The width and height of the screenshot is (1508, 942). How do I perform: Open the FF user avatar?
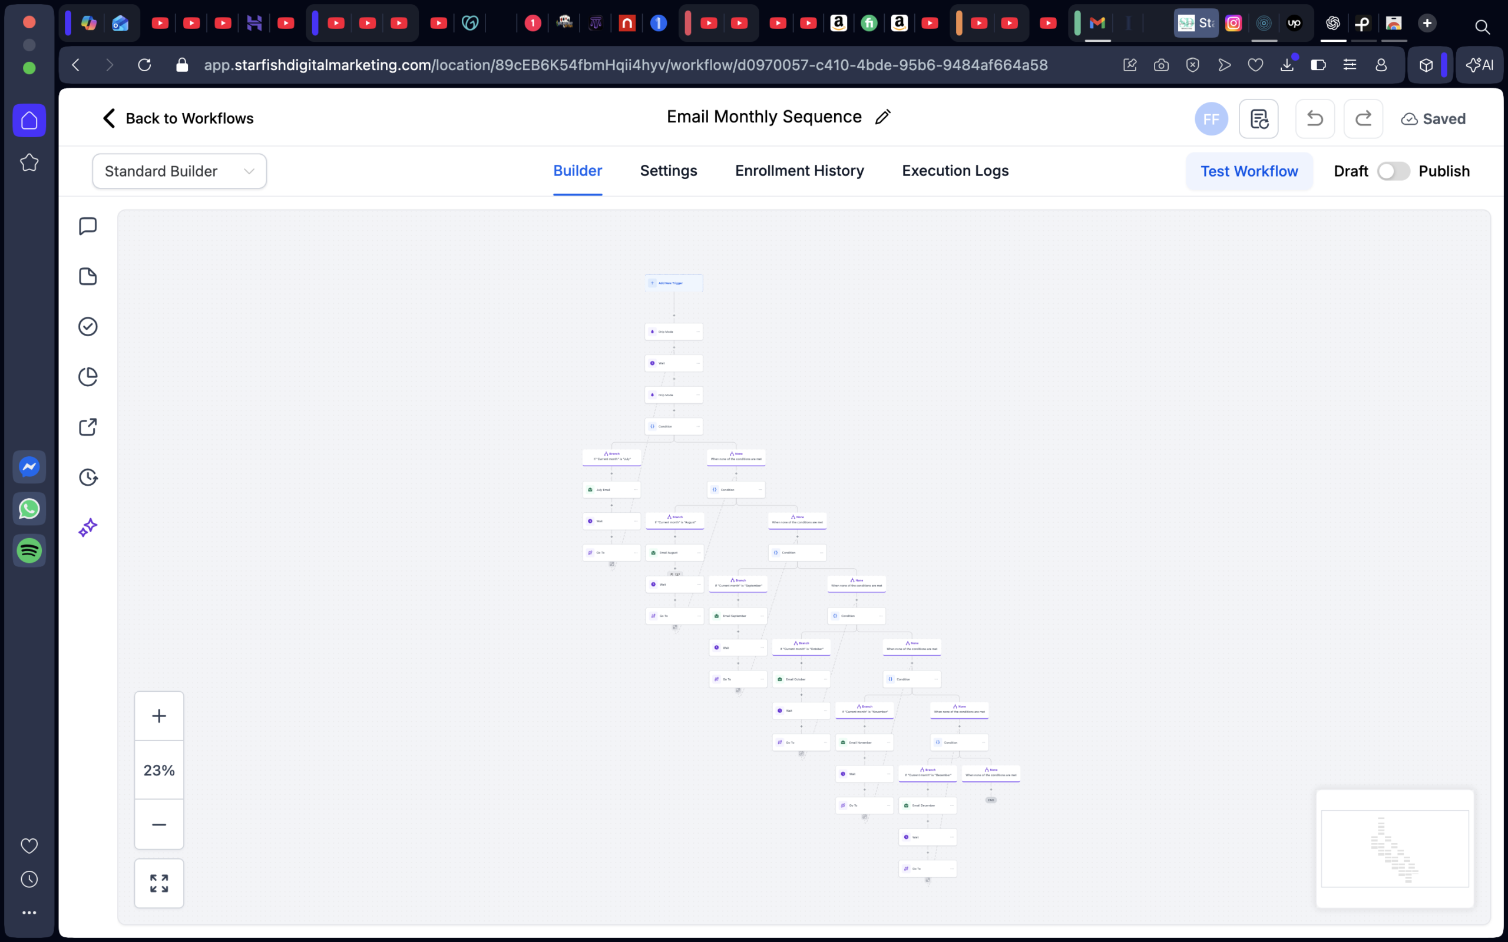point(1211,119)
